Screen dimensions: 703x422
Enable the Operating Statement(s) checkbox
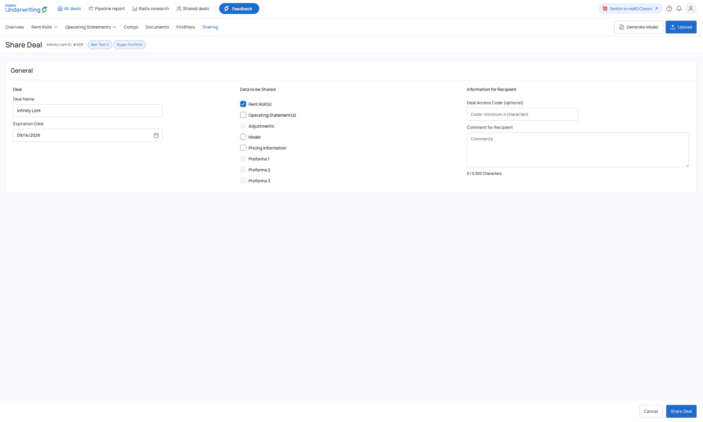pos(243,115)
